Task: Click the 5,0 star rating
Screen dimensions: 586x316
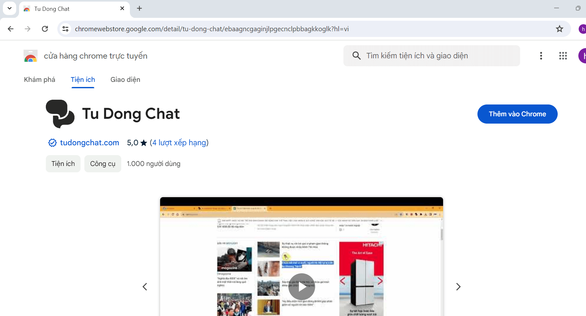Action: coord(137,143)
